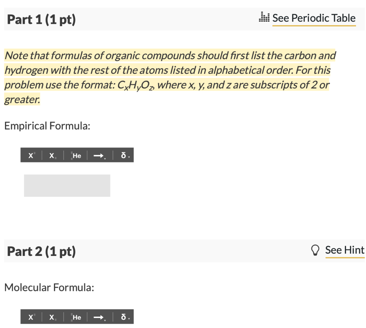Screen dimensions: 366x328
Task: Click the He element icon for Molecular Formula
Action: (x=76, y=317)
